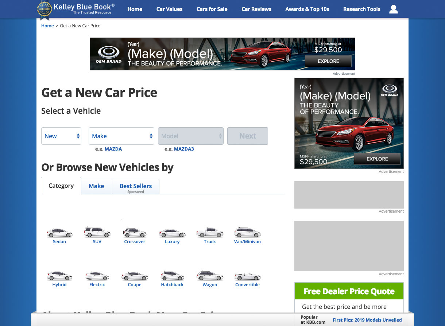Image resolution: width=445 pixels, height=326 pixels.
Task: Open First Pics: 2019 Models Unveiled link
Action: 367,320
